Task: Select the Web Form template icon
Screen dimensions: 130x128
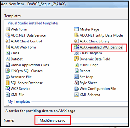Action: coord(7,29)
